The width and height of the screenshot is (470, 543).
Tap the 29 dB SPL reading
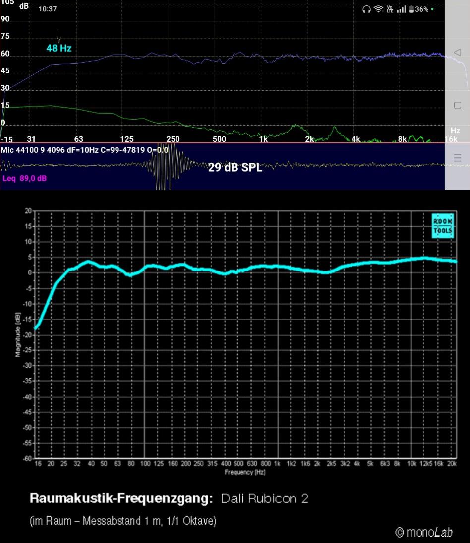pos(235,168)
